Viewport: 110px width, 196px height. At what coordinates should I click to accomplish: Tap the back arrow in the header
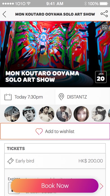point(4,14)
